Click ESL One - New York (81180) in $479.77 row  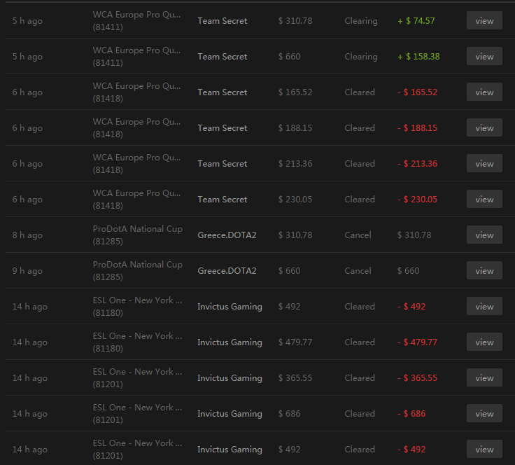click(x=137, y=342)
